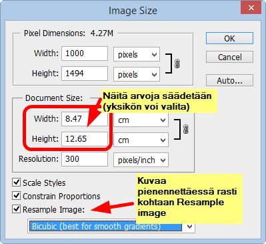This screenshot has height=244, width=266.
Task: Click the OK button
Action: [229, 38]
